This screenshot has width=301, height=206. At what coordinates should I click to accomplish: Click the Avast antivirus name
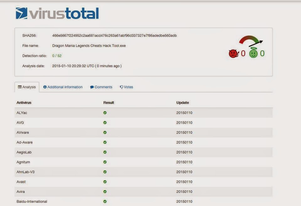[x=21, y=182]
